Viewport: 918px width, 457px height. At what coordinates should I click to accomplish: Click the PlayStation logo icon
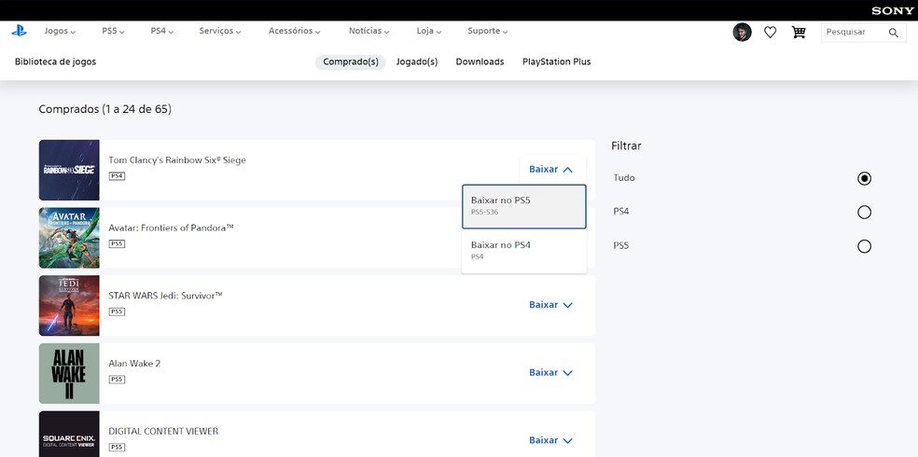click(x=19, y=31)
